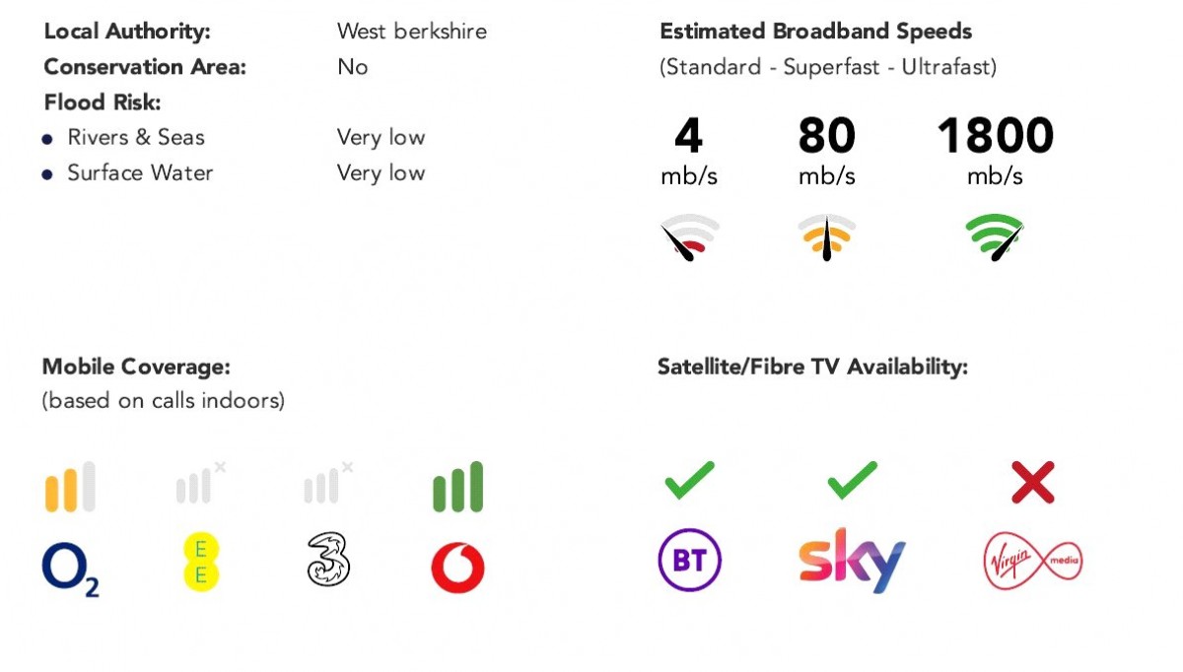Click the Mobile Coverage heading
The height and width of the screenshot is (672, 1183).
coord(136,368)
